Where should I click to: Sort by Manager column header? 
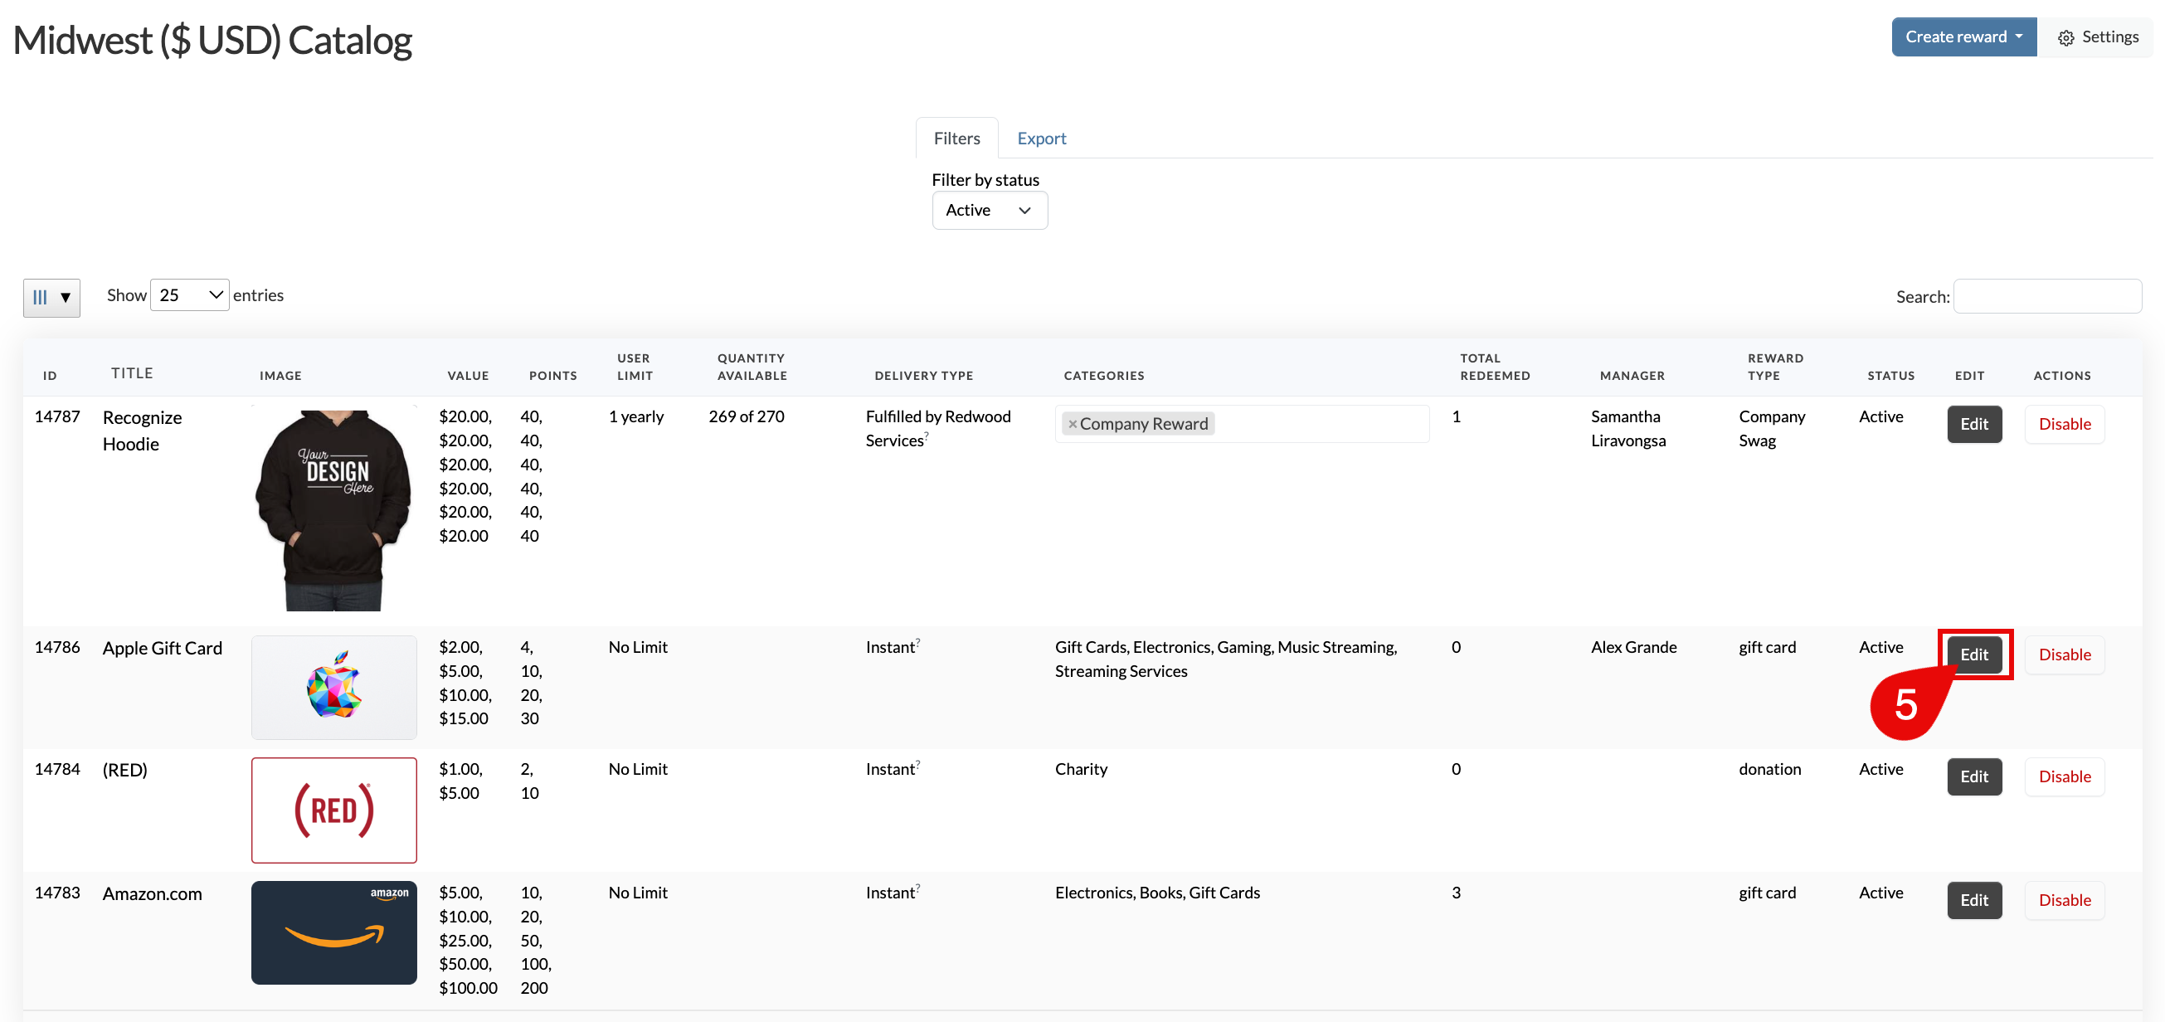click(1632, 376)
